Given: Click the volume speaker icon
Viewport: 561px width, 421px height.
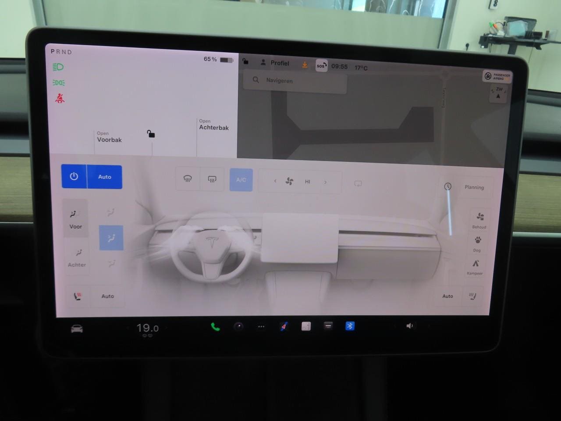Looking at the screenshot, I should [x=409, y=326].
